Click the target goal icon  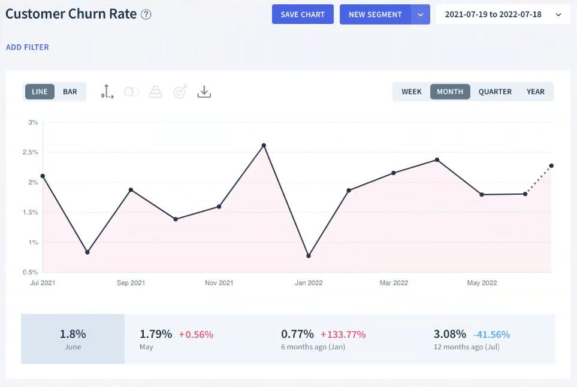point(180,92)
